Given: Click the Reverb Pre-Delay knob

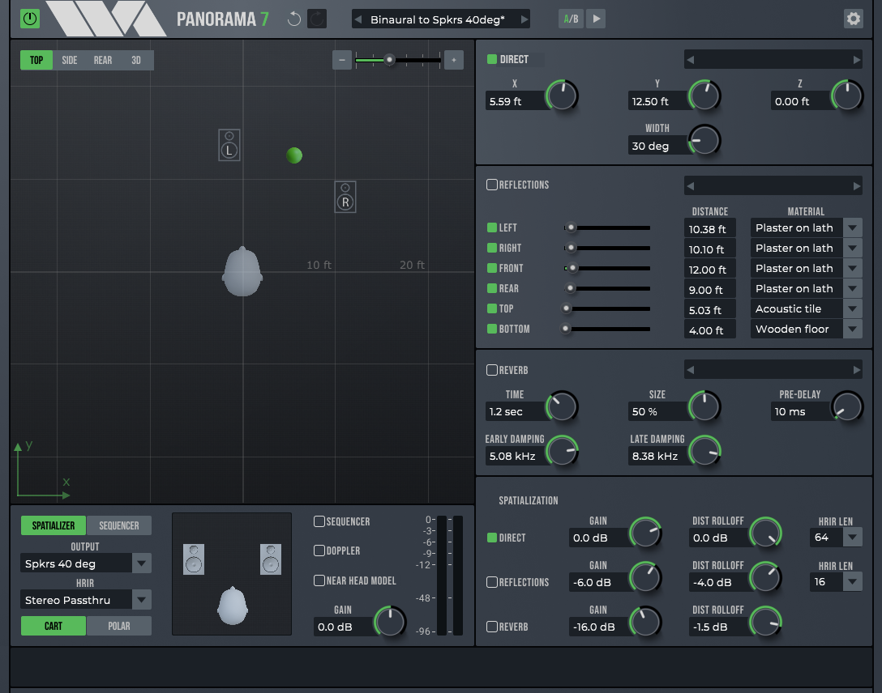Looking at the screenshot, I should tap(847, 406).
